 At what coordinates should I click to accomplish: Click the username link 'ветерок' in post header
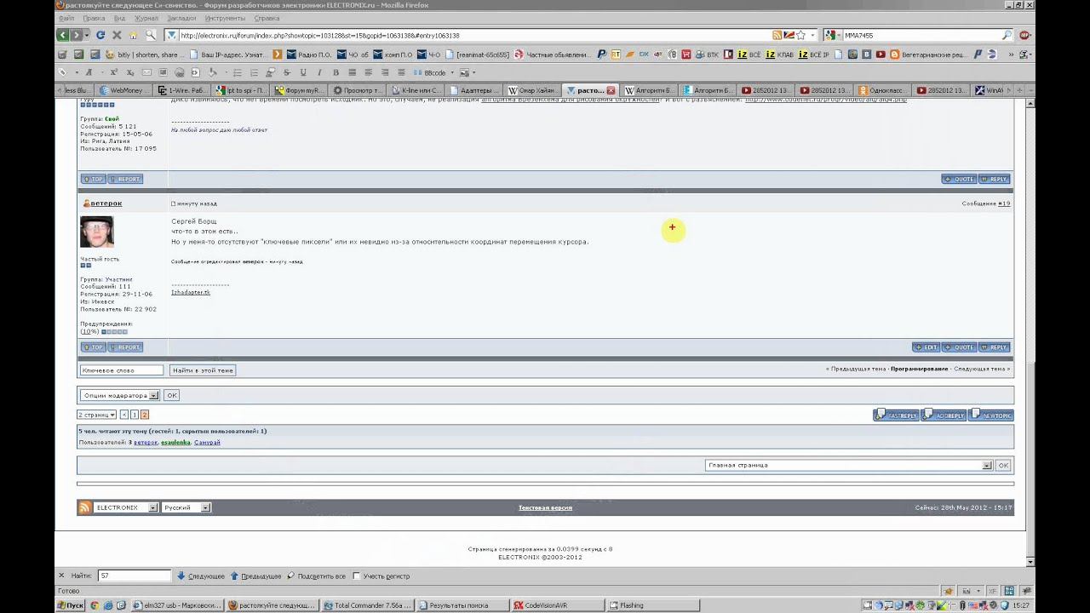coord(106,203)
